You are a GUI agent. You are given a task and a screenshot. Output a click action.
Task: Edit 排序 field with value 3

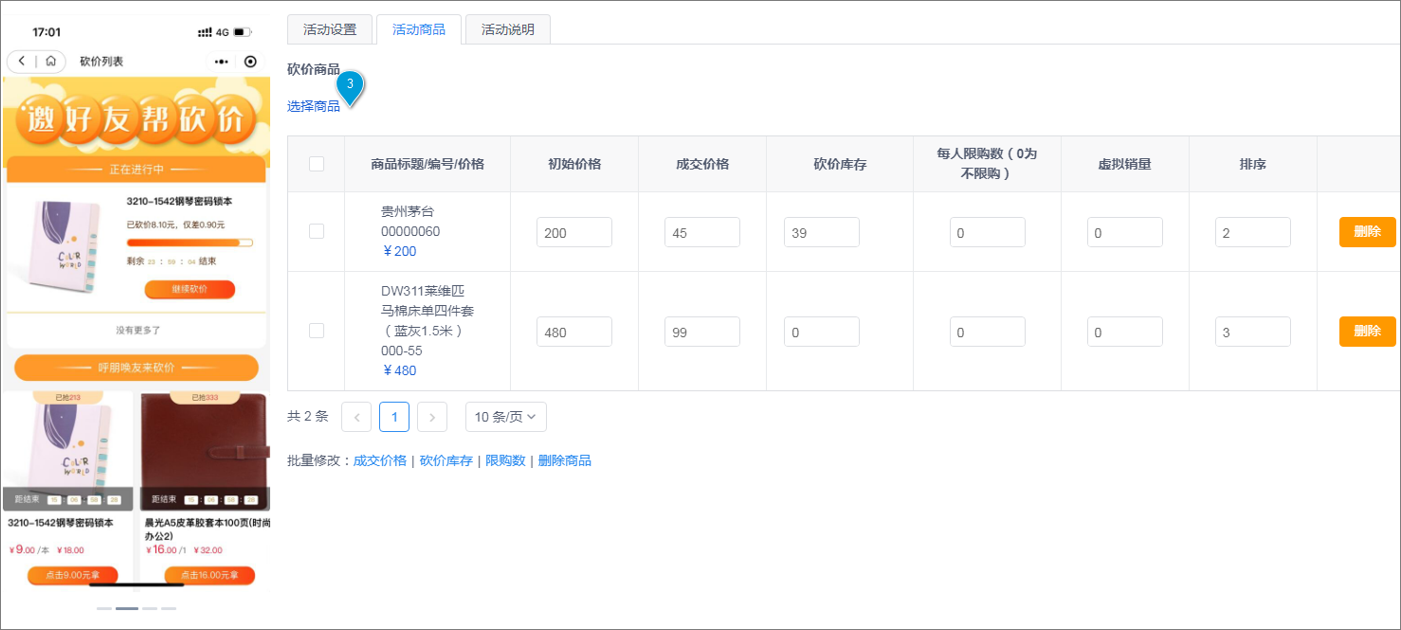[1253, 332]
